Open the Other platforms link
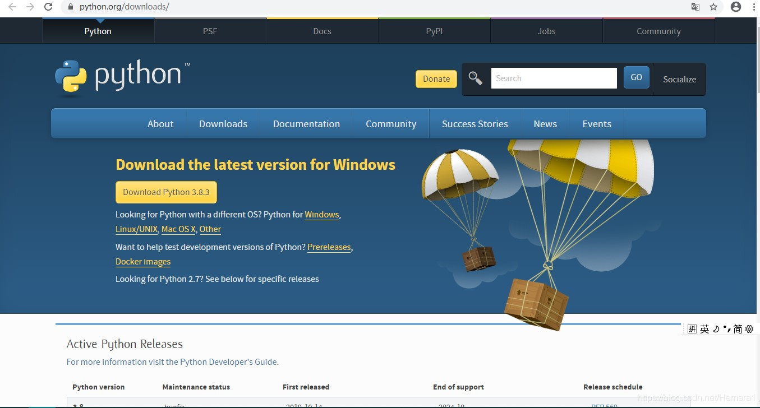This screenshot has height=408, width=760. [x=210, y=229]
